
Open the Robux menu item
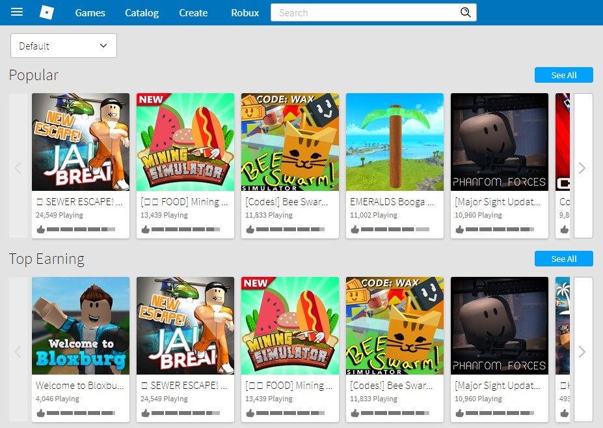point(245,13)
